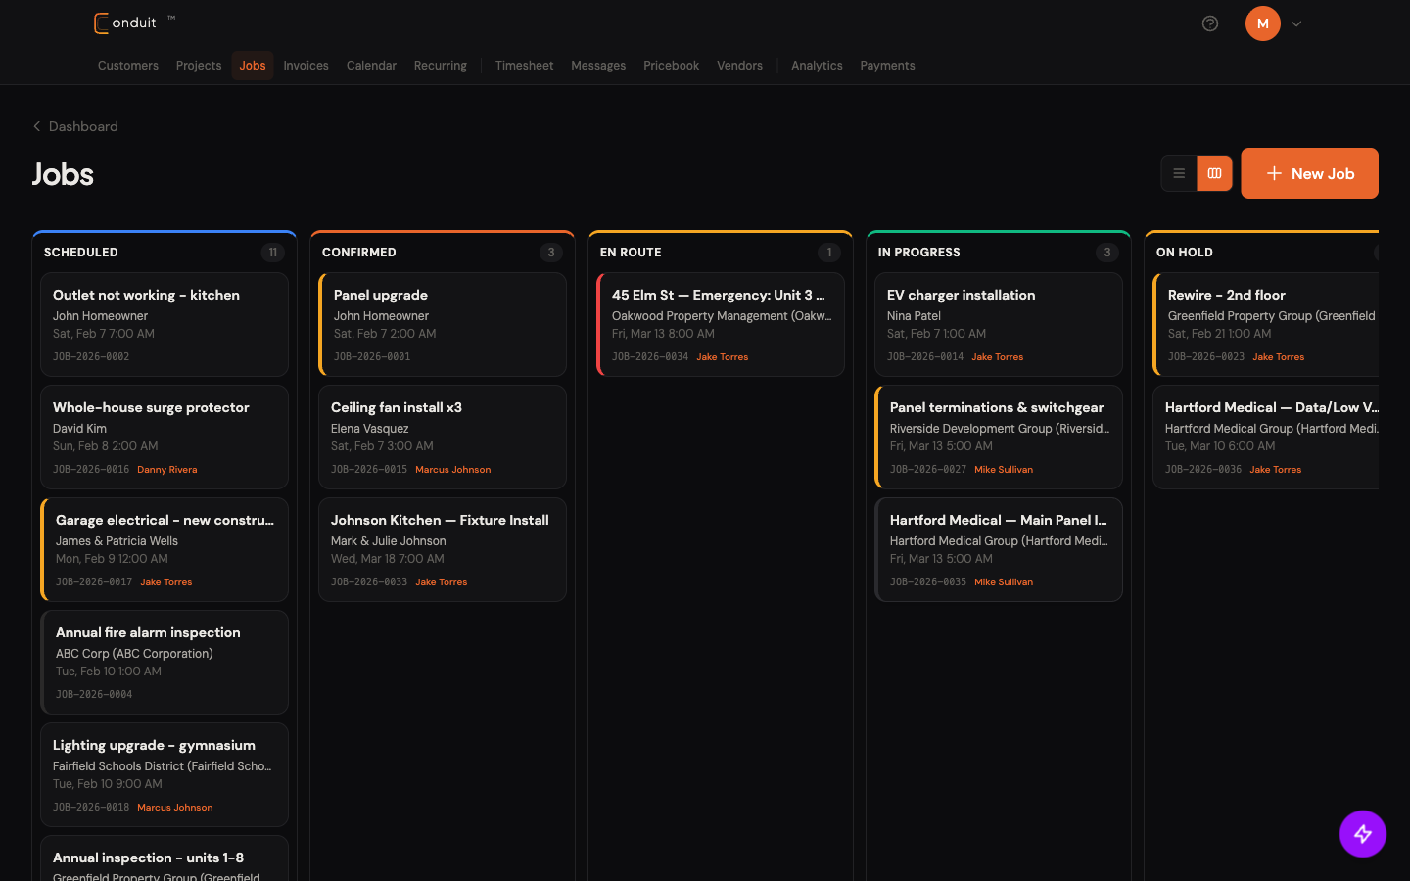Open the Customers tab
The height and width of the screenshot is (881, 1410).
coord(128,66)
